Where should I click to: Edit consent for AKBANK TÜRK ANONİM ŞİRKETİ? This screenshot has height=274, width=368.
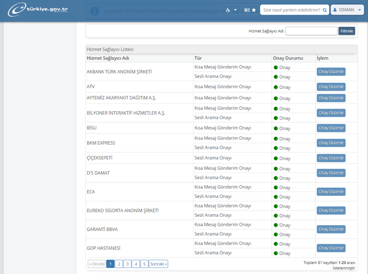click(x=331, y=72)
